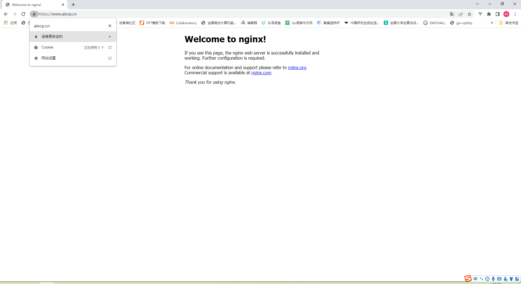Open a new tab with plus button
Image resolution: width=521 pixels, height=284 pixels.
[73, 5]
